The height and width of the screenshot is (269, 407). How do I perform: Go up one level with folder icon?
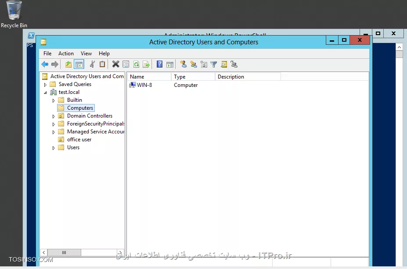tap(68, 64)
